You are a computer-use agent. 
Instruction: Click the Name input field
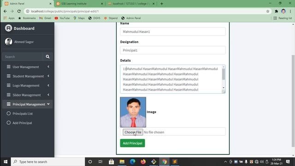click(x=173, y=32)
